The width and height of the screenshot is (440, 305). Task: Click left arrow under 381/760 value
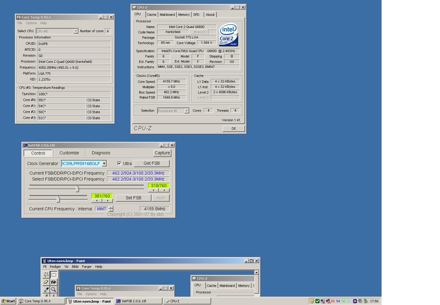(97, 200)
